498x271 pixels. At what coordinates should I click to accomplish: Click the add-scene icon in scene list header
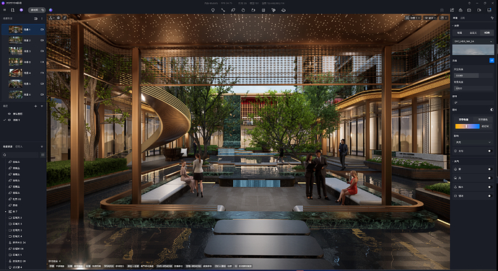pyautogui.click(x=35, y=19)
